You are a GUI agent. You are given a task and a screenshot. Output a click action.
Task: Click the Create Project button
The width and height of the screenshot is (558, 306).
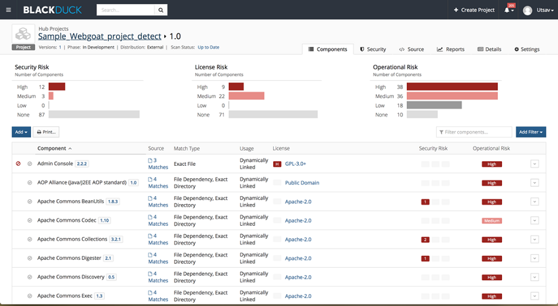click(x=474, y=10)
